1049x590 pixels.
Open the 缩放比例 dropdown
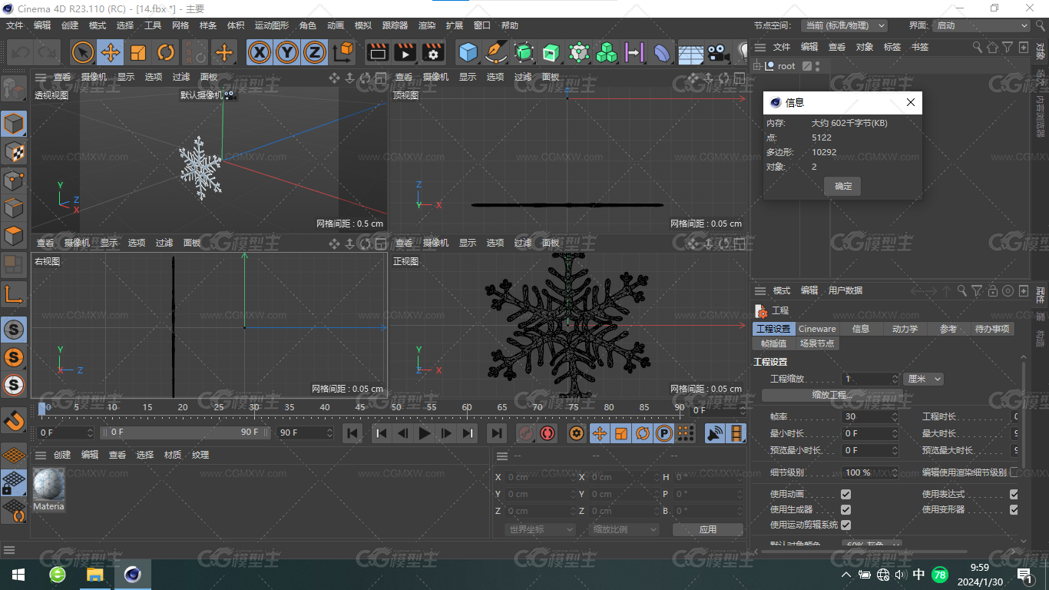[624, 529]
